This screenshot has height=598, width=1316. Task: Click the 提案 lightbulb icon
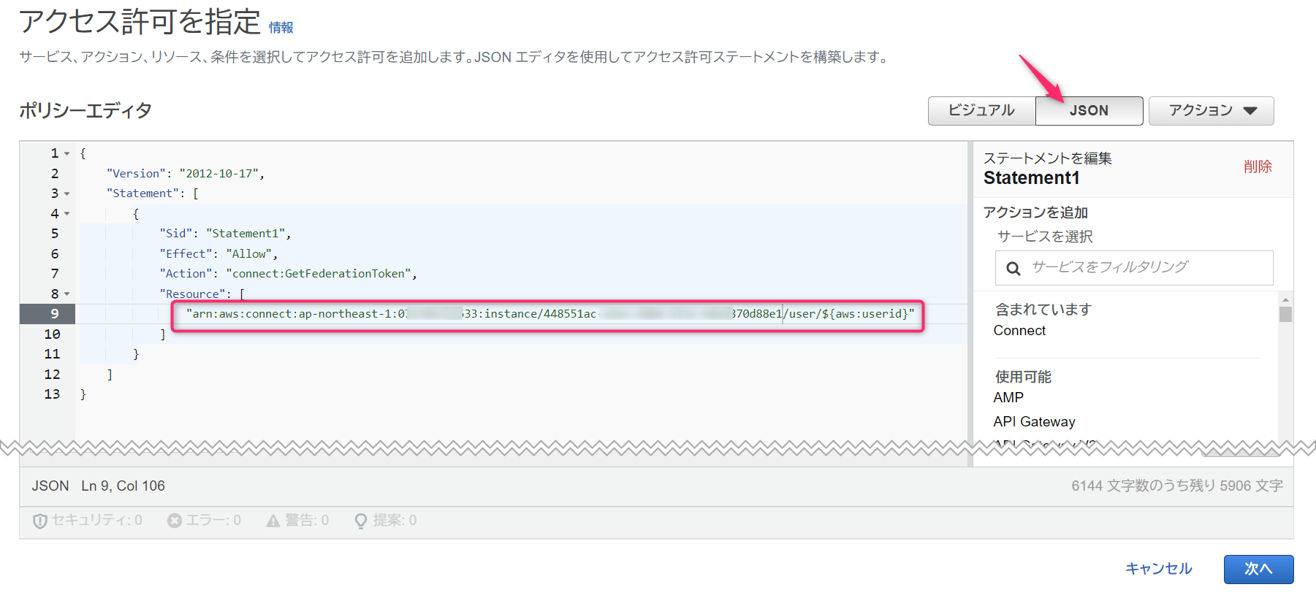[x=360, y=521]
